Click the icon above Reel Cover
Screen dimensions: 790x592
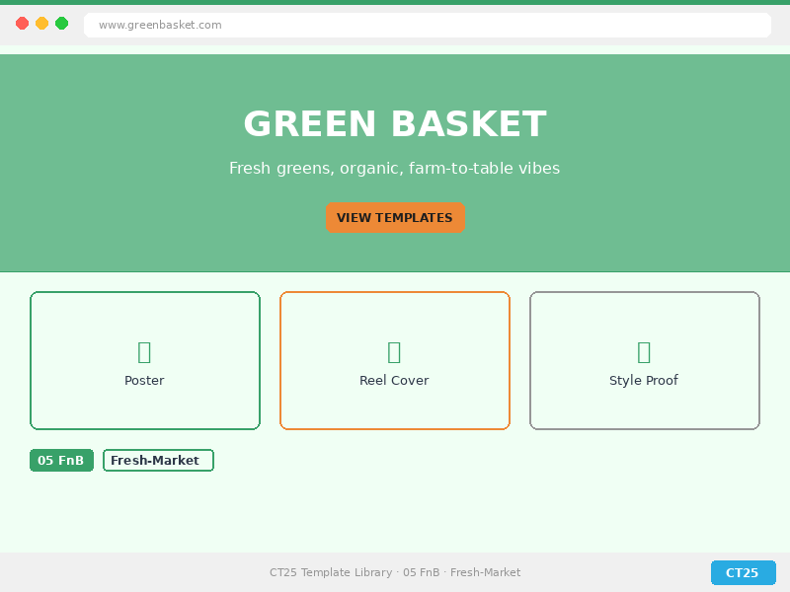(394, 352)
